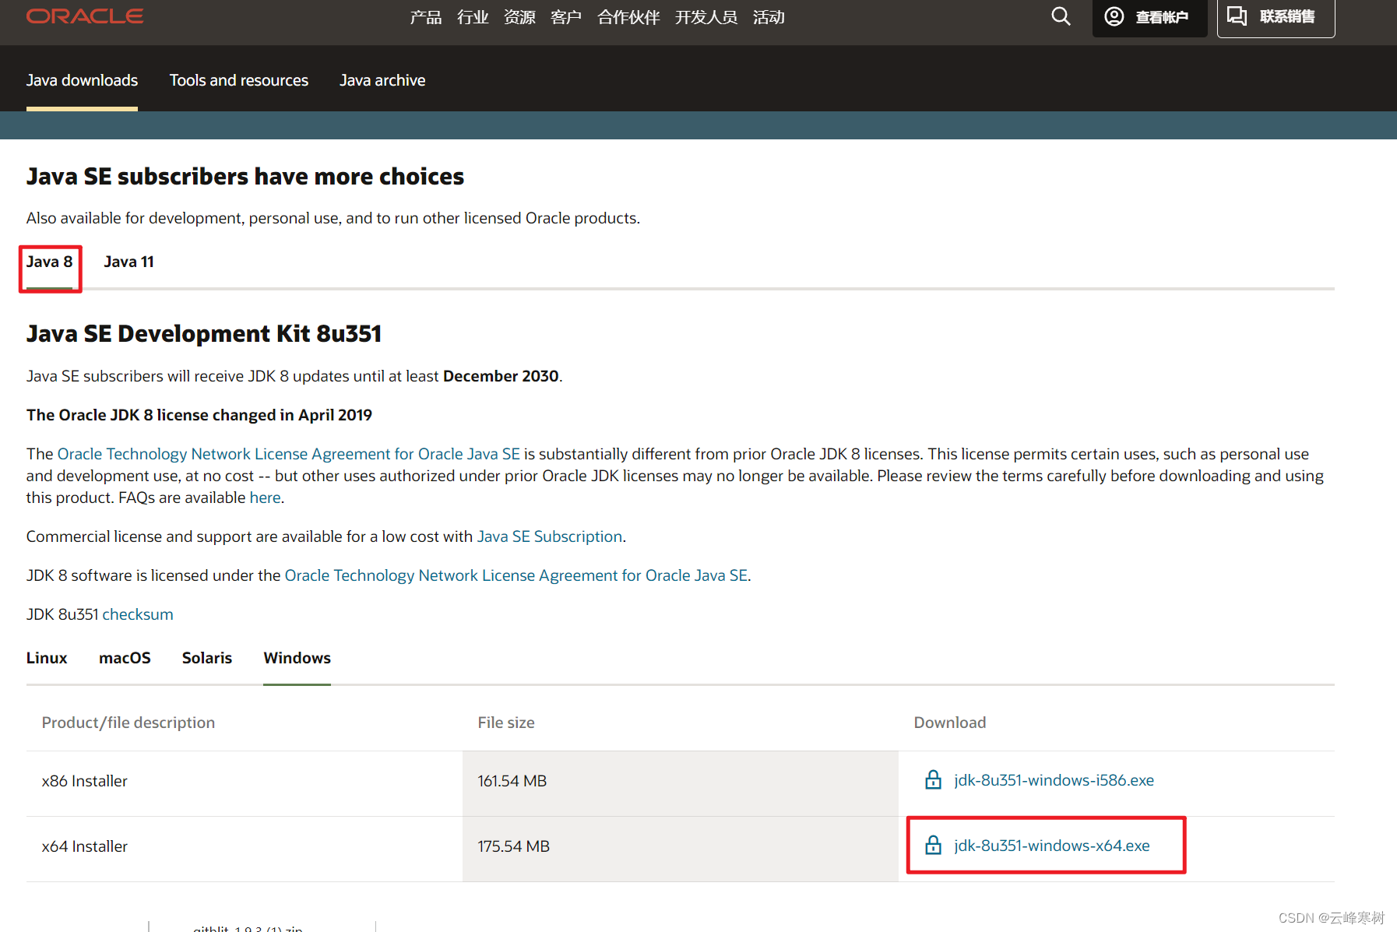Open license agreement link after 'licensed under the'

coord(516,575)
